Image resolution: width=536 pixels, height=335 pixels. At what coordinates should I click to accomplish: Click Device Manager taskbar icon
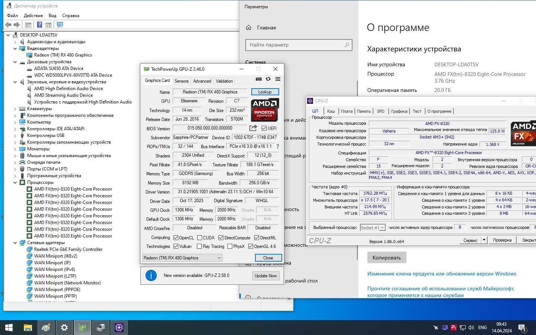[101, 328]
